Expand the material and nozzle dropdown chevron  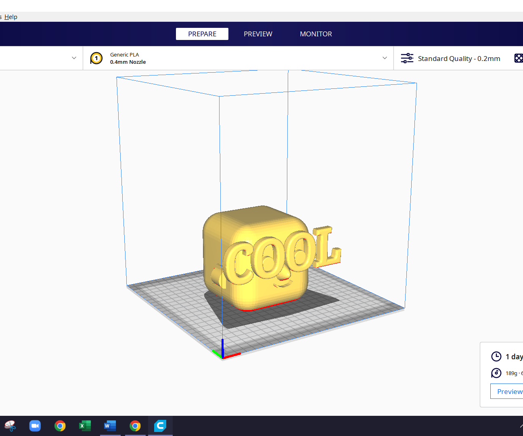[x=385, y=58]
